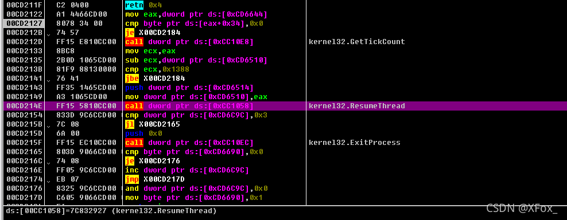Click kernel32.ExitProcess comment
This screenshot has width=567, height=220.
pos(355,143)
